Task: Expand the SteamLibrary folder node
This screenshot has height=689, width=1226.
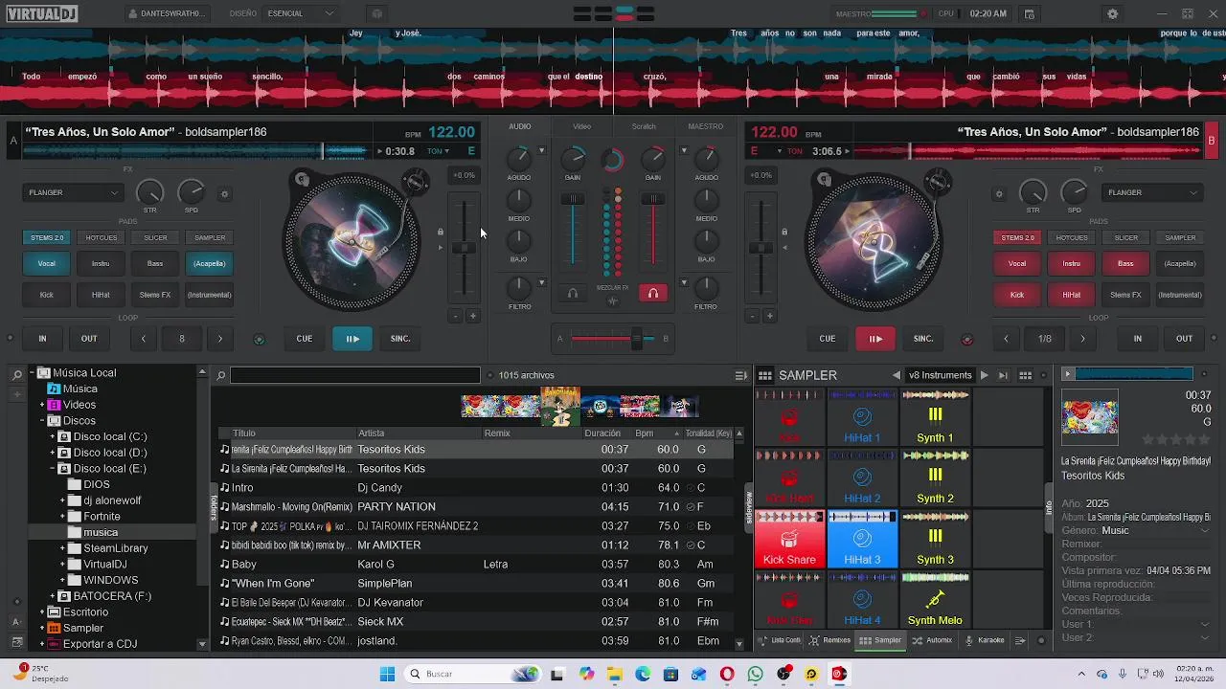Action: (63, 548)
